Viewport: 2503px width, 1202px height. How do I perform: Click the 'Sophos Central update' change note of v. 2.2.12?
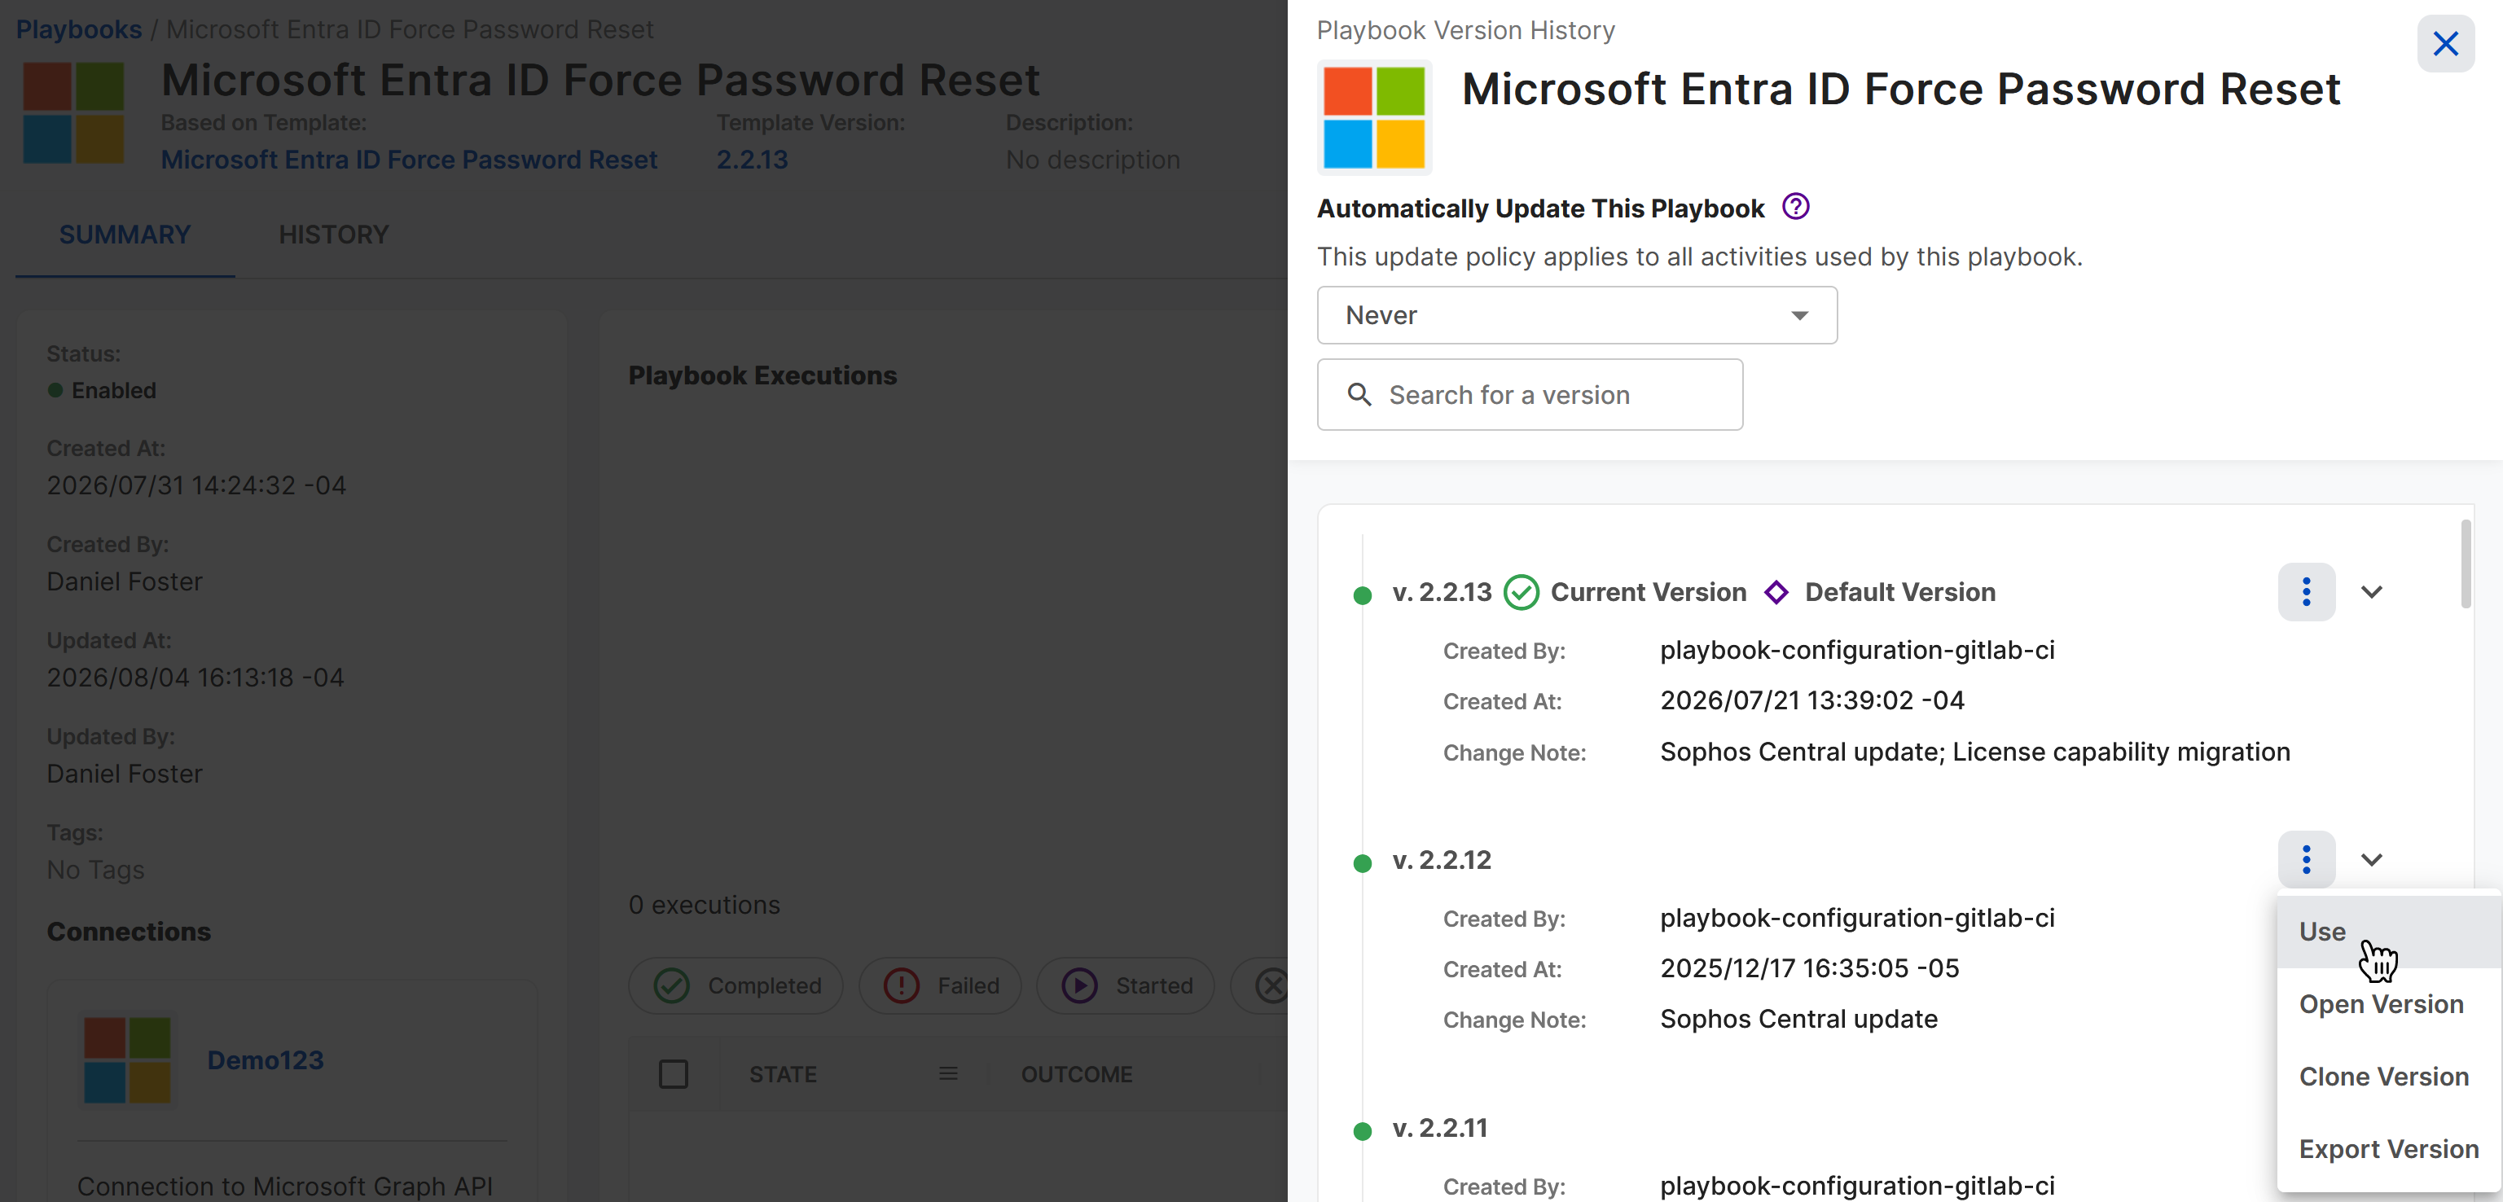(1798, 1018)
